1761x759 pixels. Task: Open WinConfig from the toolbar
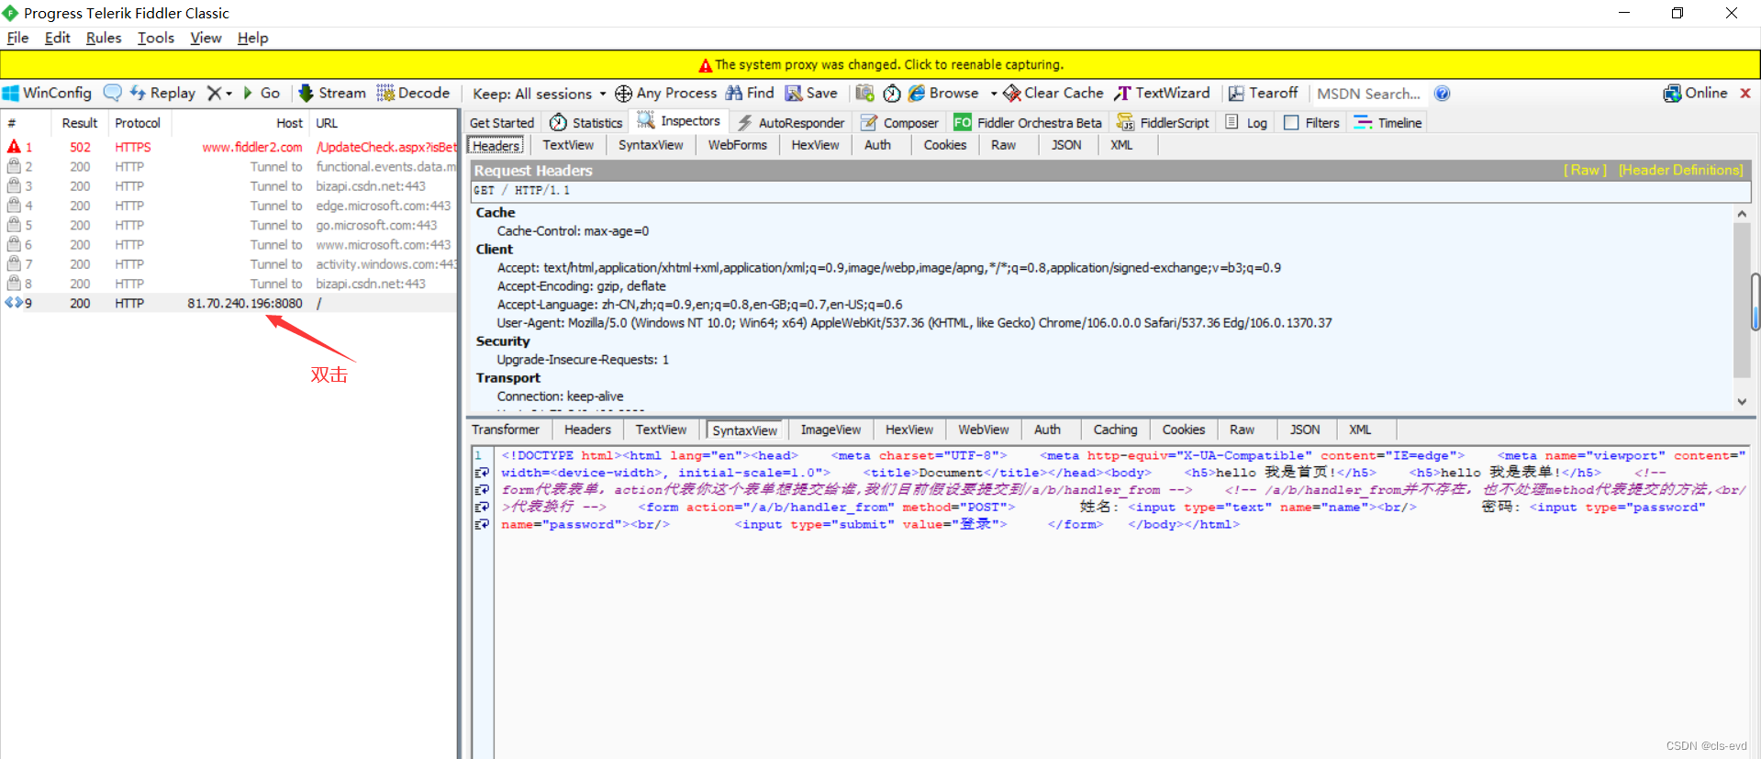click(x=48, y=94)
